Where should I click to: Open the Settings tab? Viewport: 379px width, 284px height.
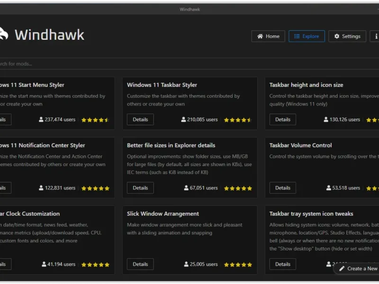(x=347, y=36)
